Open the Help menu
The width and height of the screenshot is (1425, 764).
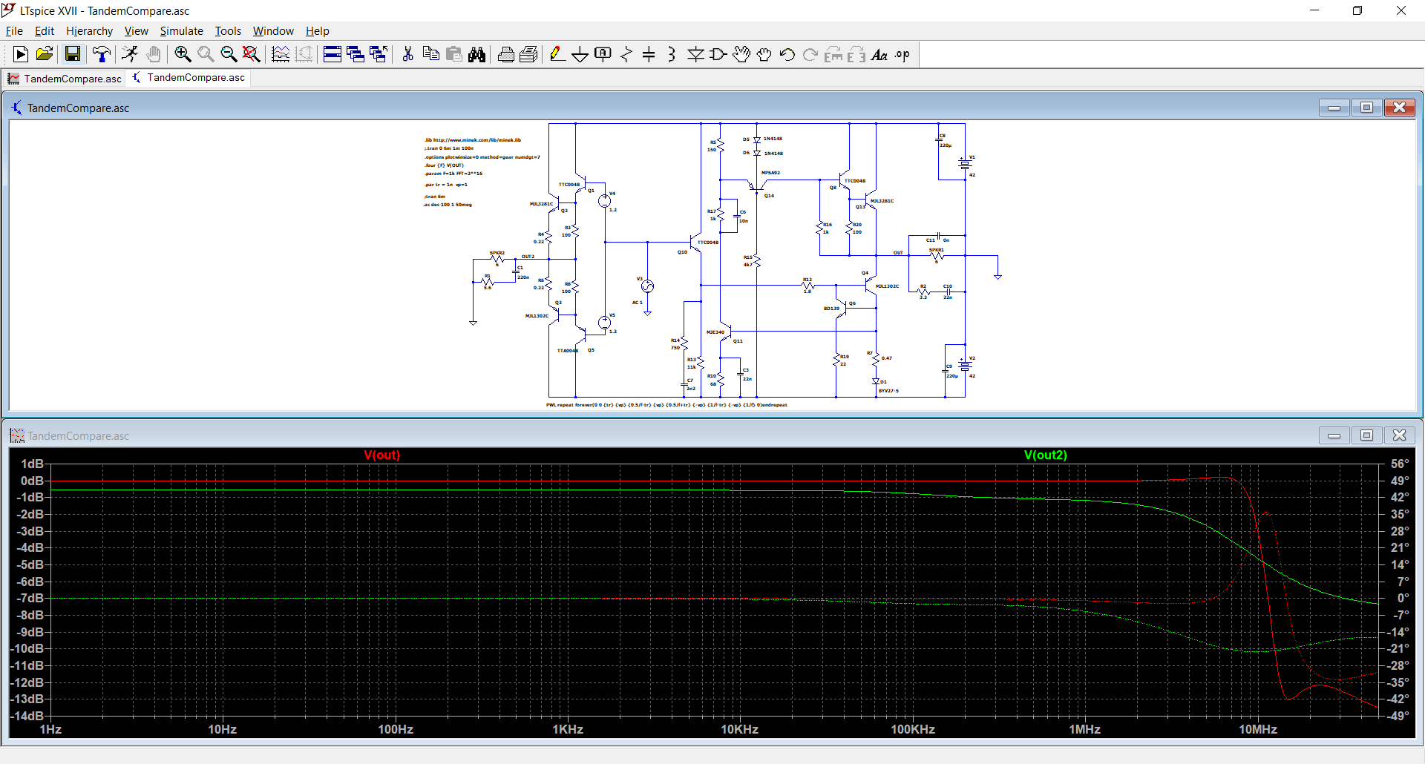coord(317,31)
